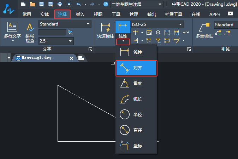Screen dimensions: 238x159
Task: Switch to the 注释 ribbon tab
Action: point(62,14)
